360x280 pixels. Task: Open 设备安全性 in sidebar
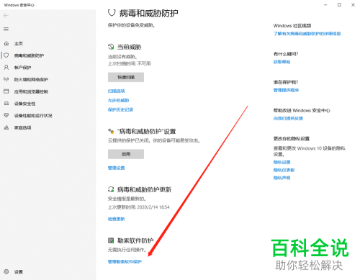(x=24, y=104)
